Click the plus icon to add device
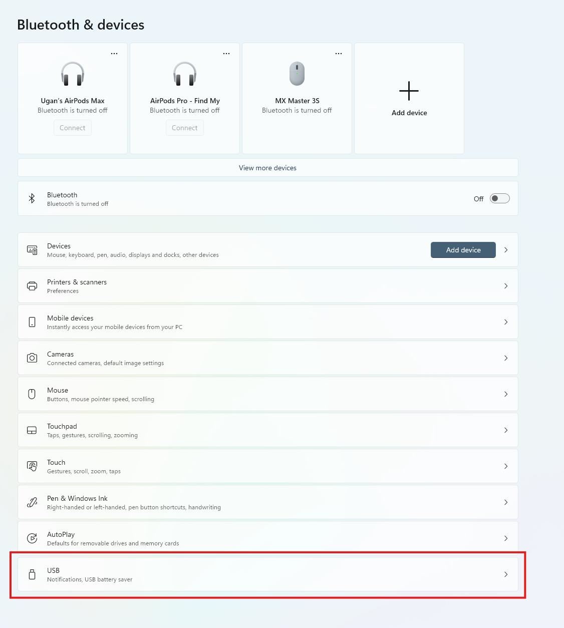 pyautogui.click(x=409, y=91)
